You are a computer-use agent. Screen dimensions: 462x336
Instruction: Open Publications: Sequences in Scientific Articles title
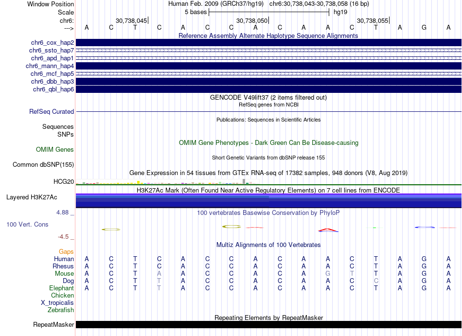click(x=268, y=120)
